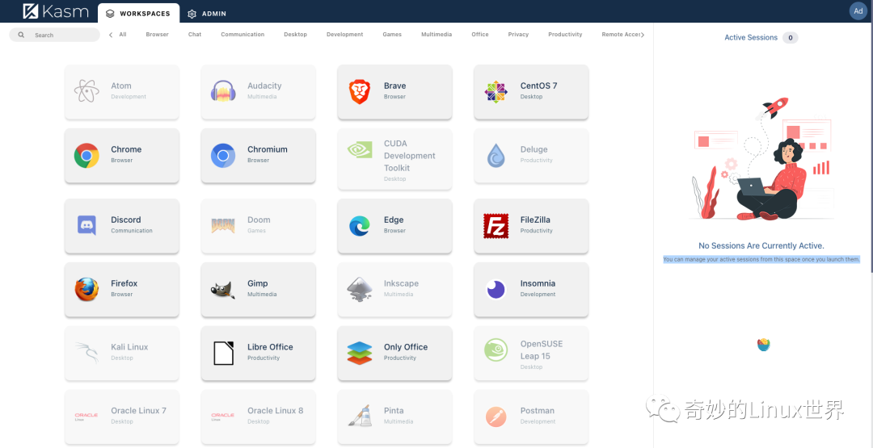Launch workspace via Chrome name text
The width and height of the screenshot is (873, 448).
126,149
